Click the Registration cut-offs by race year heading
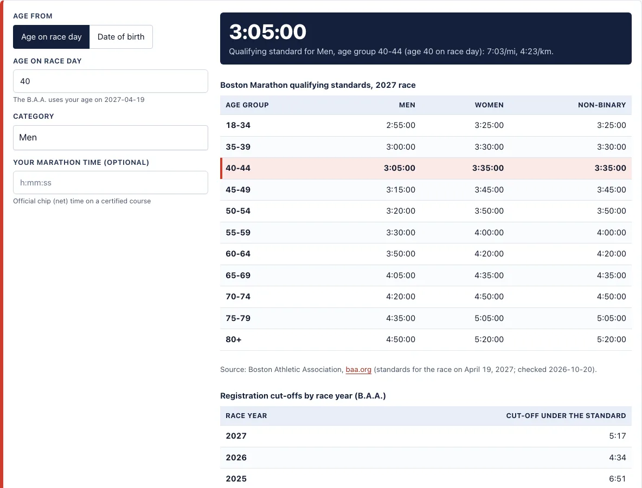 (303, 396)
